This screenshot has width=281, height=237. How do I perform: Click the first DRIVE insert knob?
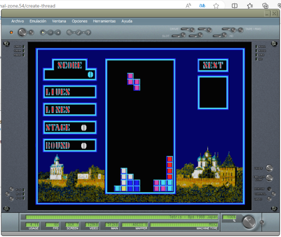(192, 30)
